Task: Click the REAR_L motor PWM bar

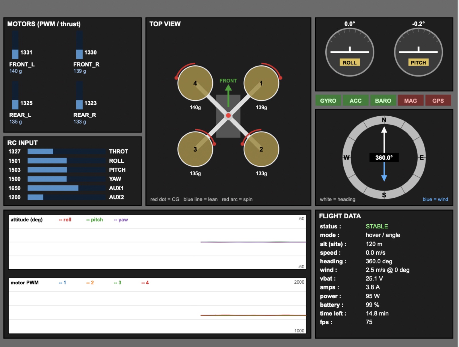Action: pyautogui.click(x=15, y=95)
